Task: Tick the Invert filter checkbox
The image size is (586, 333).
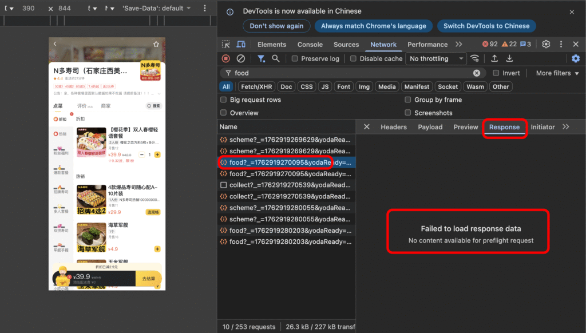Action: click(x=496, y=73)
